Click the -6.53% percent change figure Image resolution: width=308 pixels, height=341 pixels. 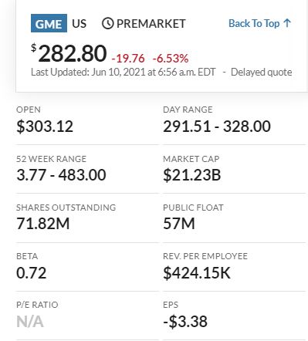tap(171, 59)
